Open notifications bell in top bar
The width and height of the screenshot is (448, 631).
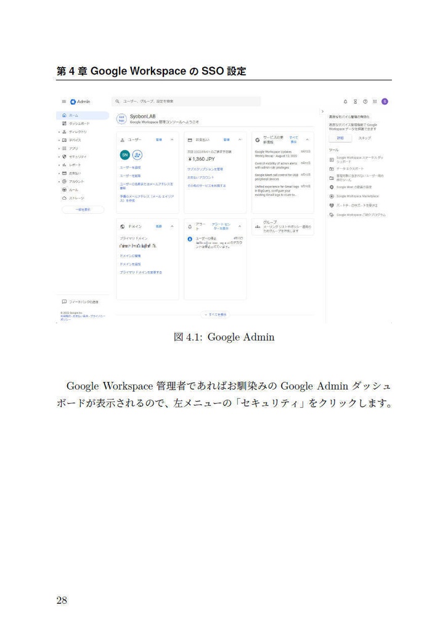coord(345,102)
